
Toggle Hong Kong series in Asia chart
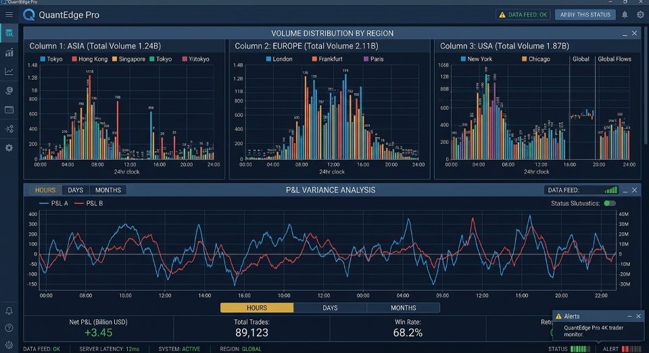89,59
